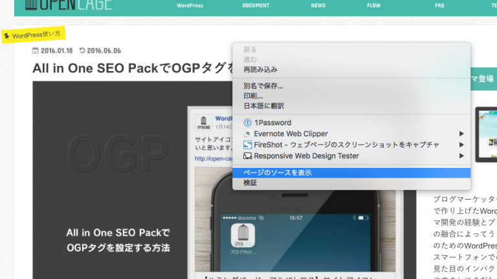Click the 1Password icon in context menu
The height and width of the screenshot is (279, 497).
[x=248, y=123]
